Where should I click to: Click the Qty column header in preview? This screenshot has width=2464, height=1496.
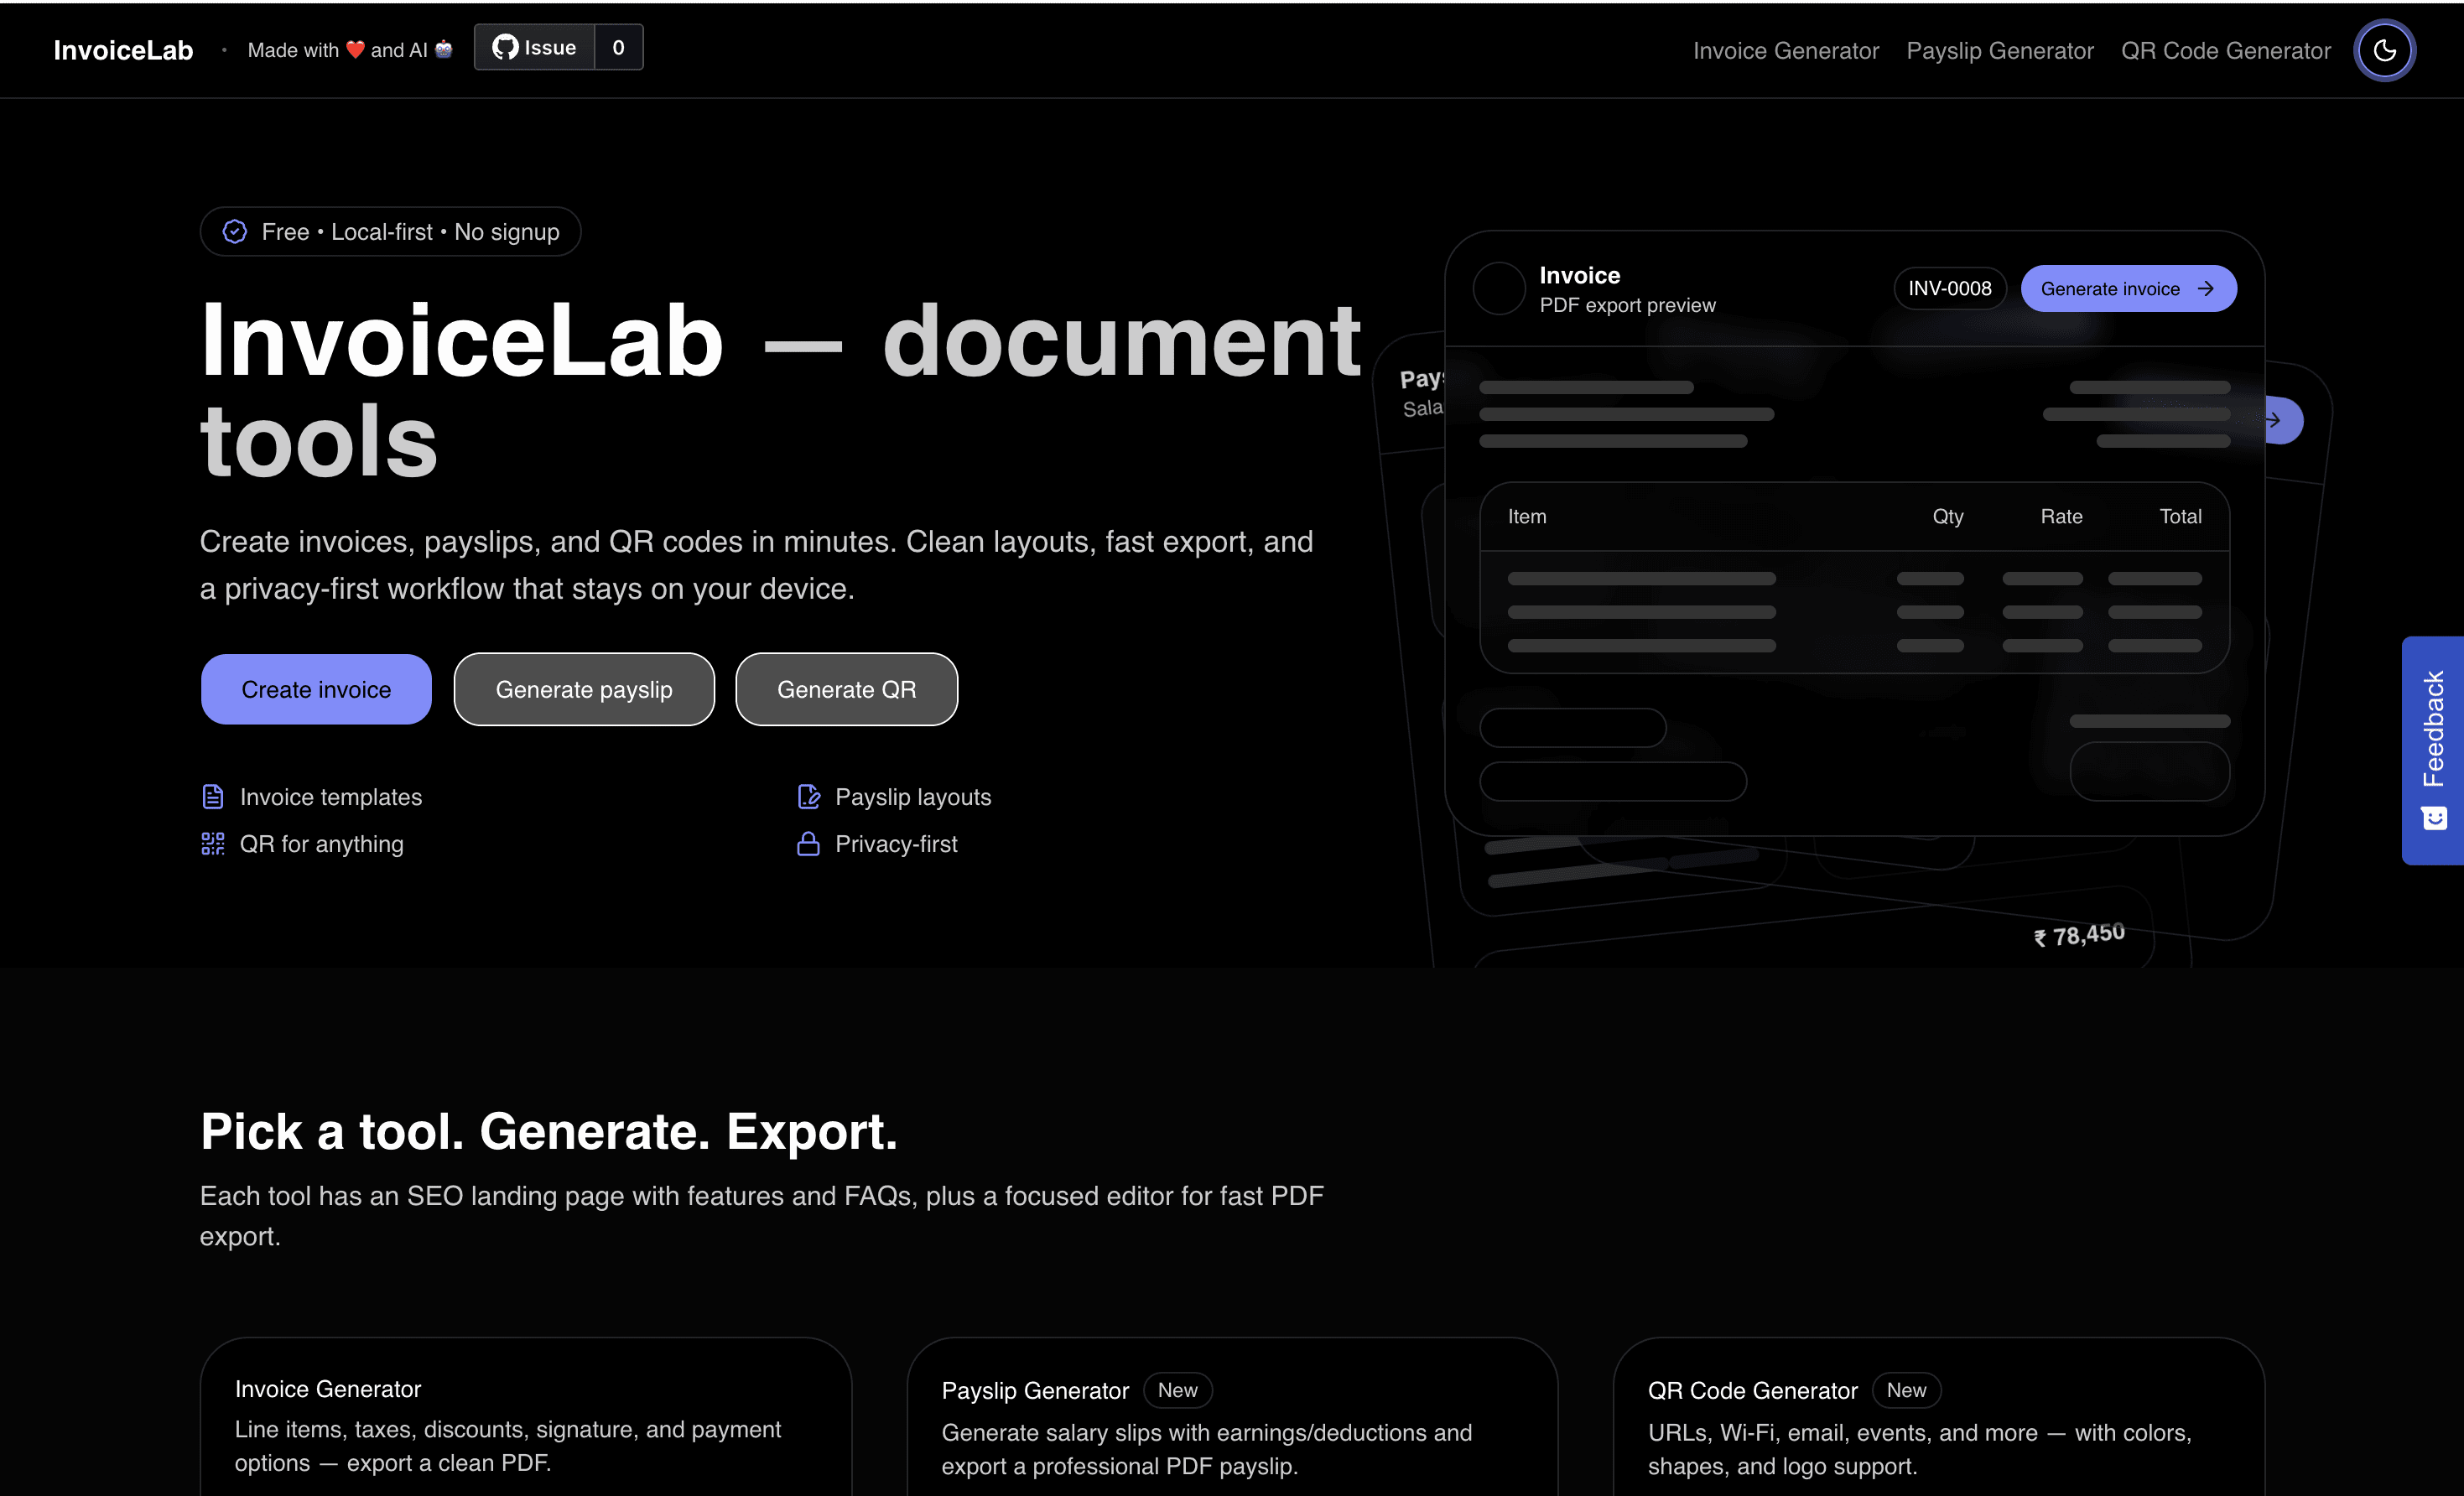point(1947,516)
